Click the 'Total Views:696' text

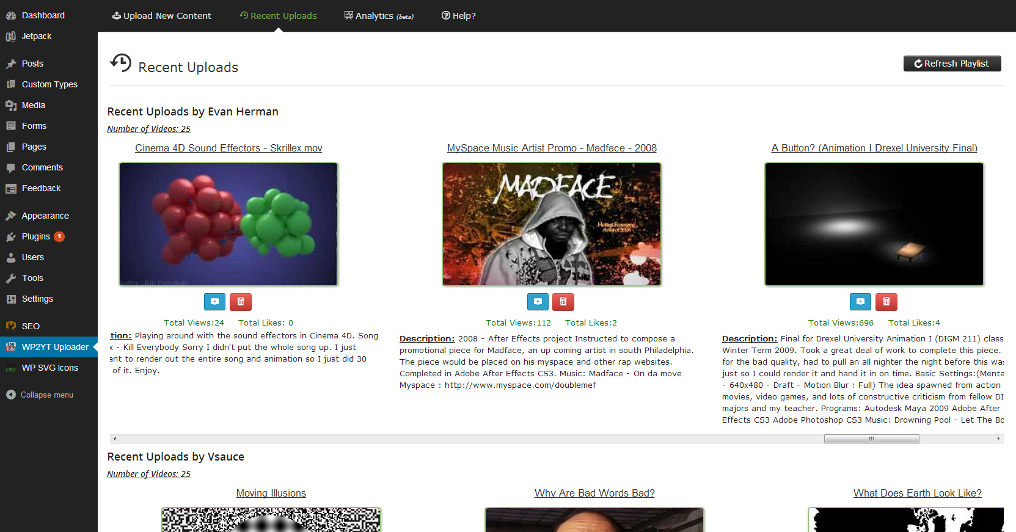pos(841,322)
